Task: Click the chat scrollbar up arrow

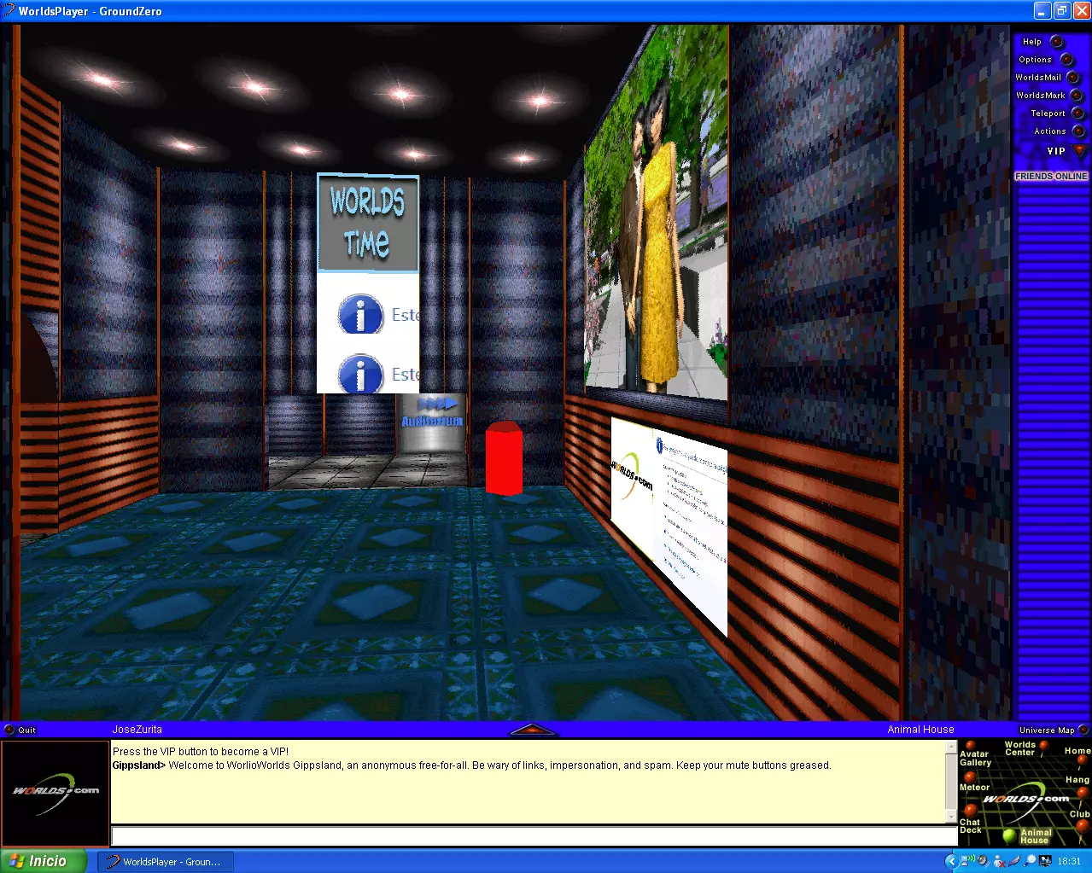Action: coord(951,748)
